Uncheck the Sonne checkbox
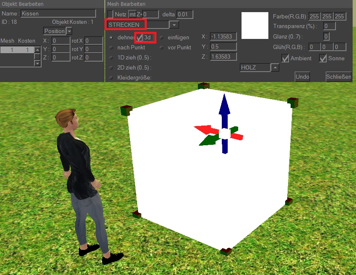 (323, 58)
